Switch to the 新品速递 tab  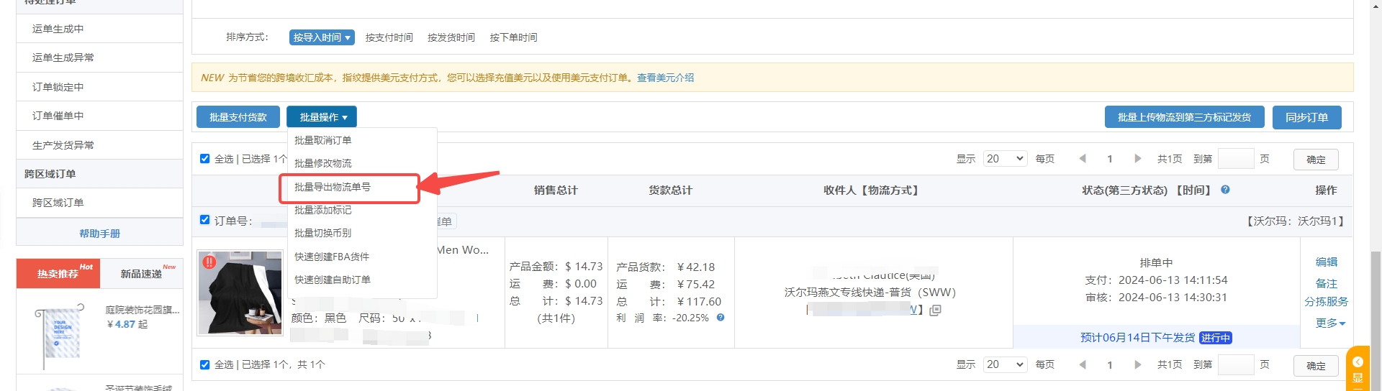point(142,274)
